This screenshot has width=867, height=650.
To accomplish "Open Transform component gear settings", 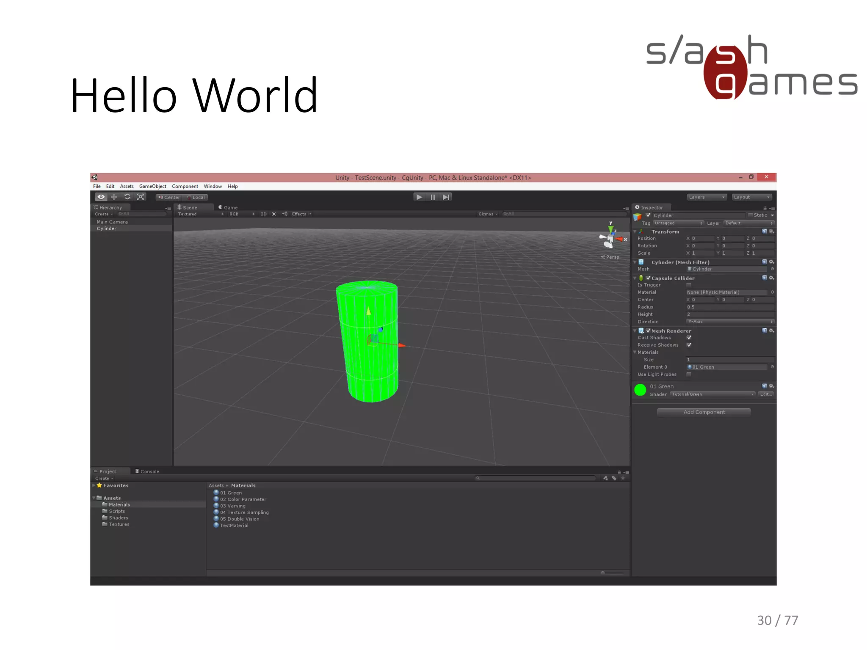I will (x=771, y=231).
